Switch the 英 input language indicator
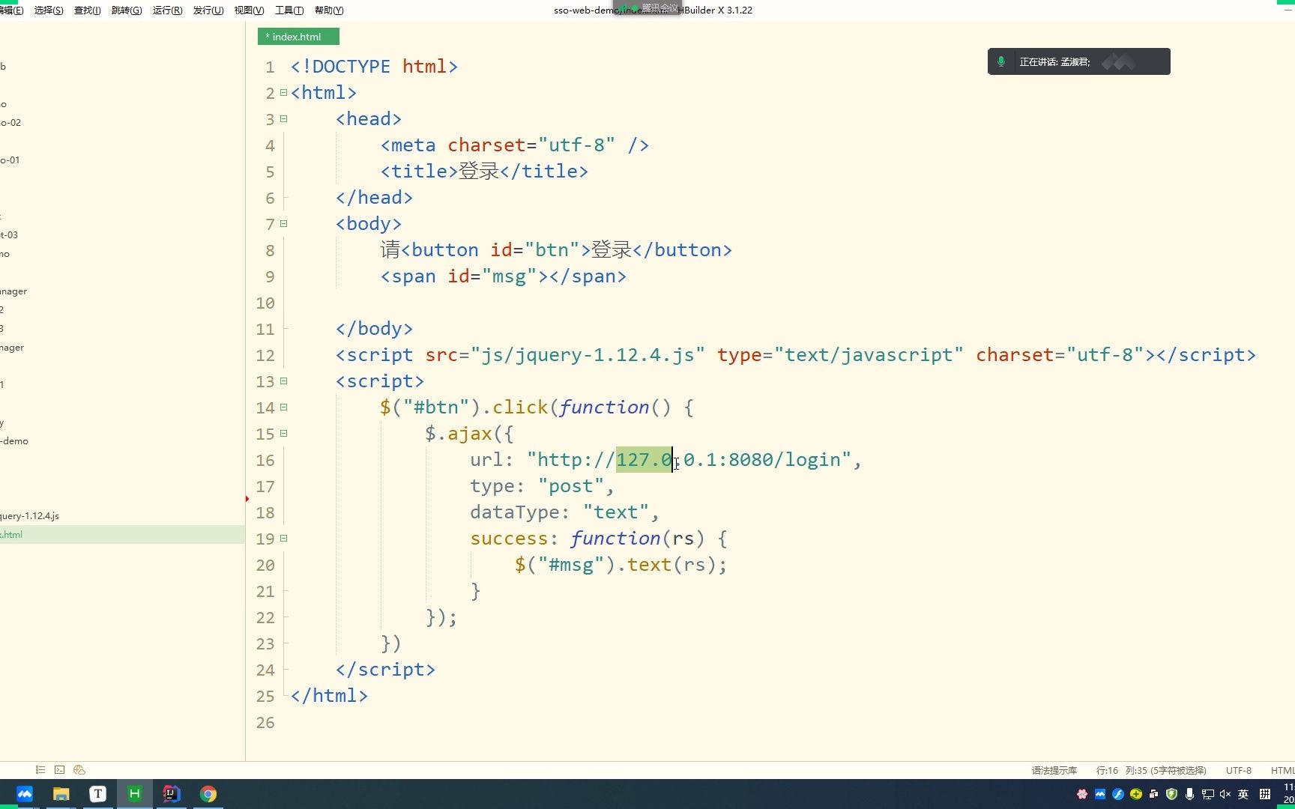Image resolution: width=1295 pixels, height=809 pixels. 1243,794
